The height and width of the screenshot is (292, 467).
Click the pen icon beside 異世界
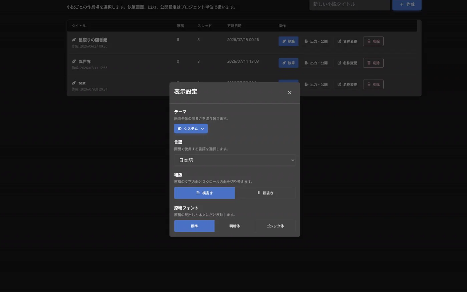[74, 61]
